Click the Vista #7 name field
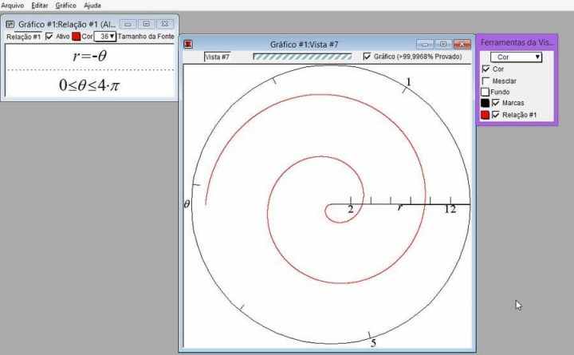 [217, 57]
